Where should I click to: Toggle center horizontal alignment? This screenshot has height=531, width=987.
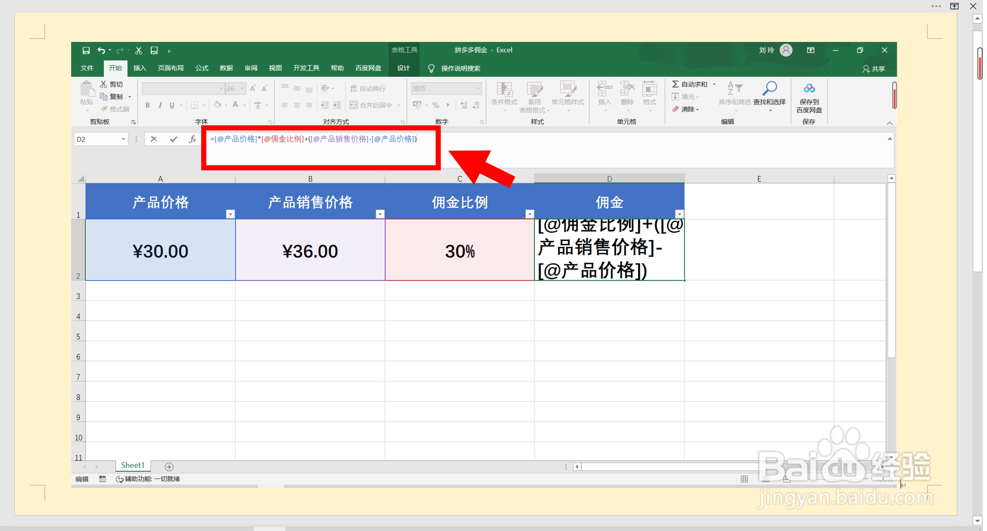tap(297, 105)
